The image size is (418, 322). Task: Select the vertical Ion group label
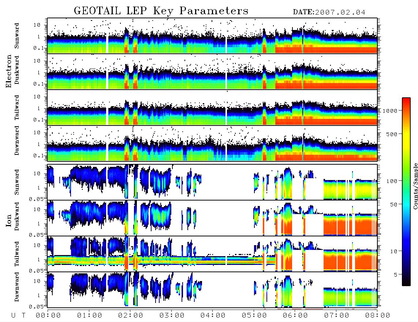coord(9,220)
